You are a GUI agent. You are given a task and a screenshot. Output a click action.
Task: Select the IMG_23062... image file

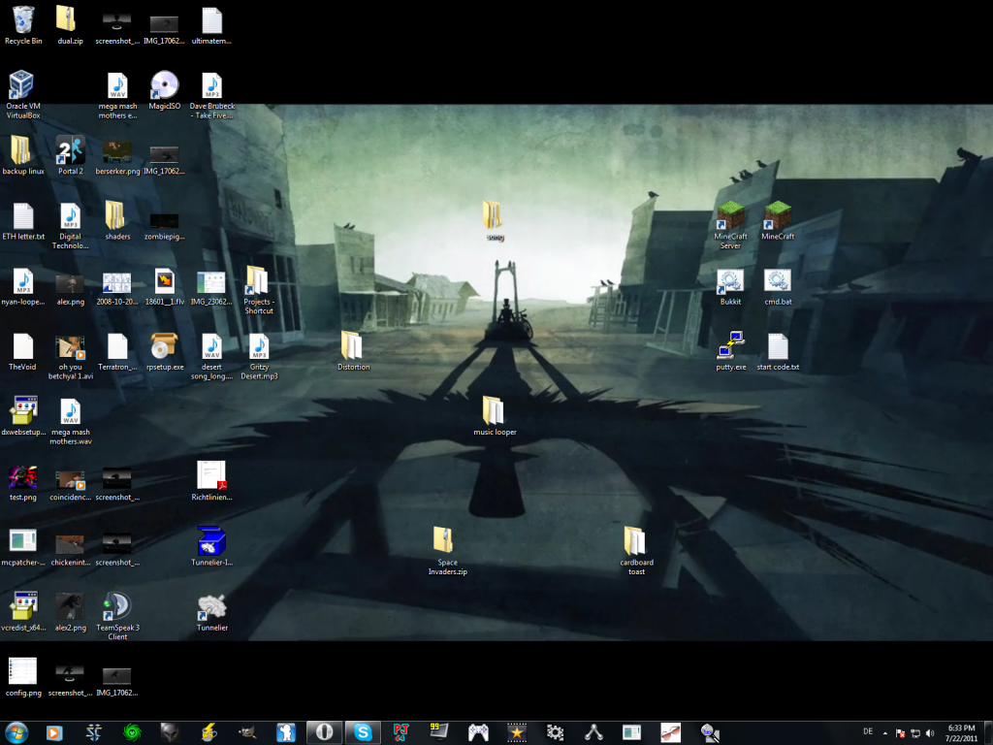(x=211, y=289)
